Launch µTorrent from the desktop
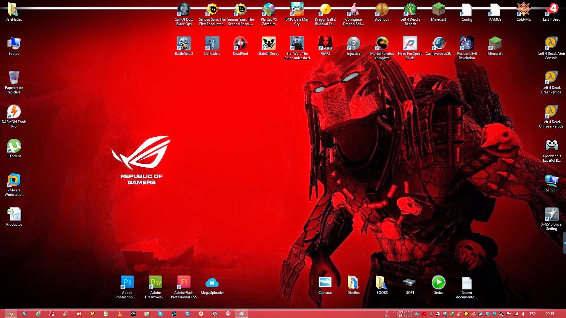This screenshot has height=318, width=566. click(x=14, y=148)
